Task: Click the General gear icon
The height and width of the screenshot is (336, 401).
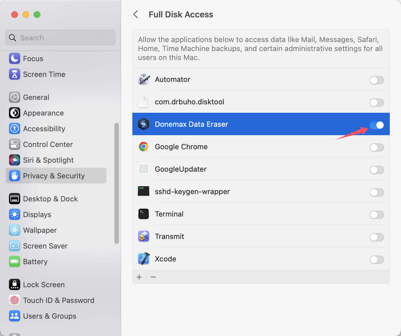Action: coord(14,97)
